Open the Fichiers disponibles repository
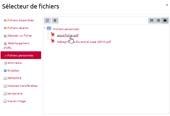 [x=19, y=20]
